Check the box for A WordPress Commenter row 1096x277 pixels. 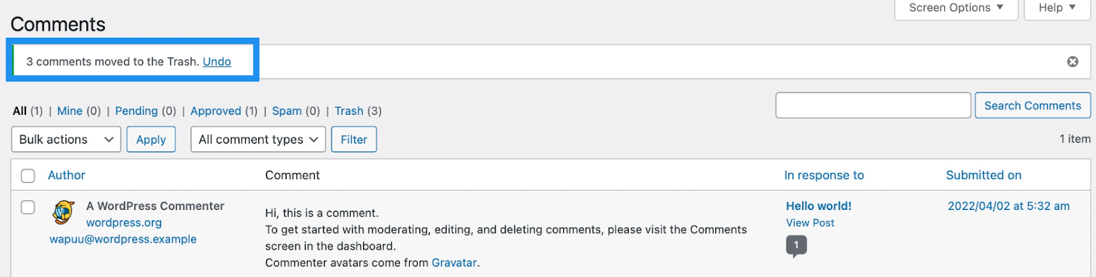point(28,207)
